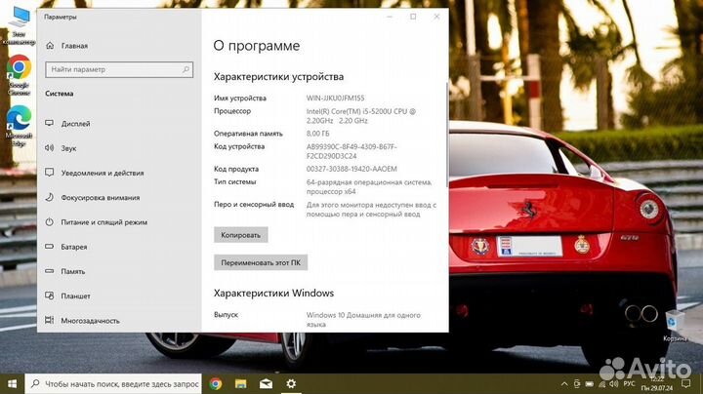The image size is (703, 394).
Task: Click the taskbar search box
Action: (113, 383)
